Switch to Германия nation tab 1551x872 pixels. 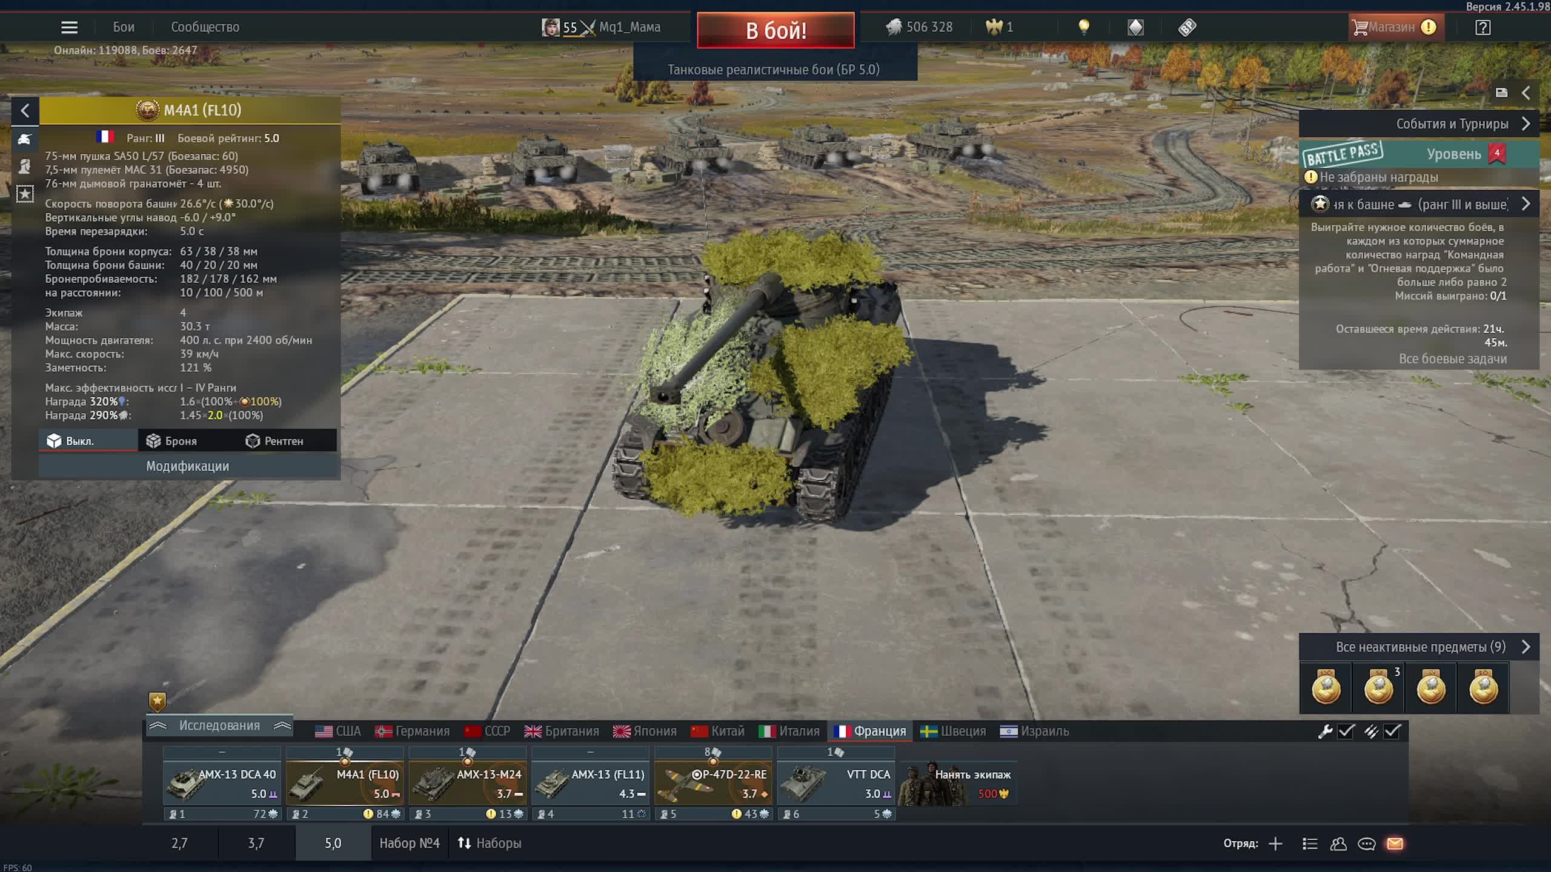click(x=413, y=732)
